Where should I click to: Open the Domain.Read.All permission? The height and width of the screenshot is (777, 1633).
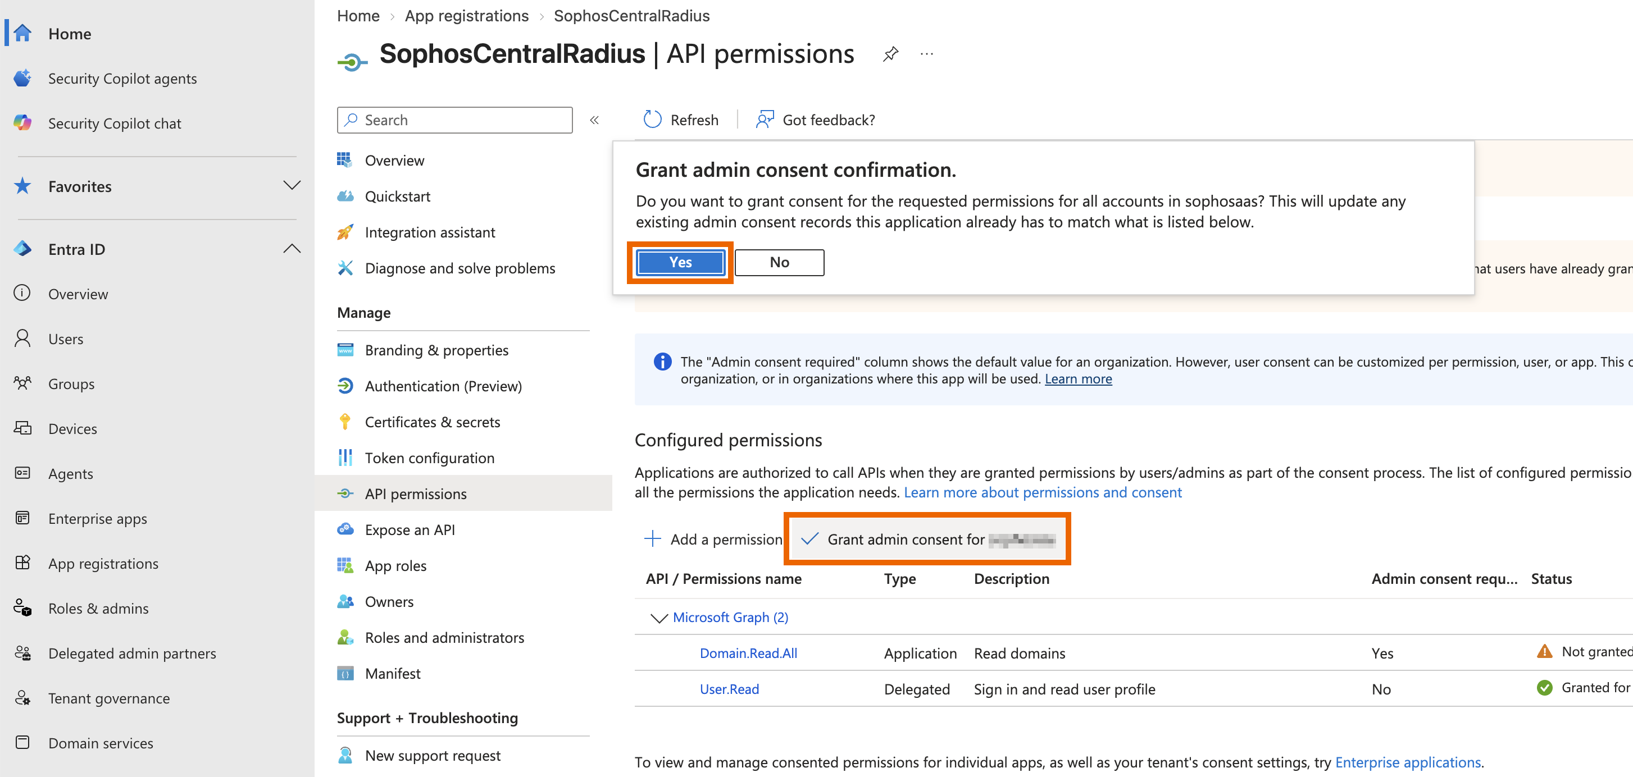point(748,653)
